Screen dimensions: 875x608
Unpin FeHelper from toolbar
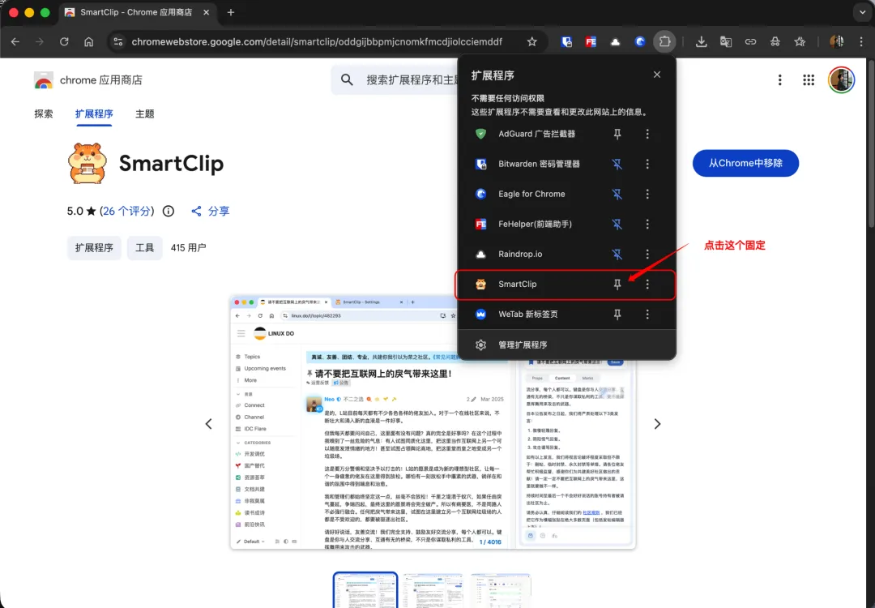point(617,224)
